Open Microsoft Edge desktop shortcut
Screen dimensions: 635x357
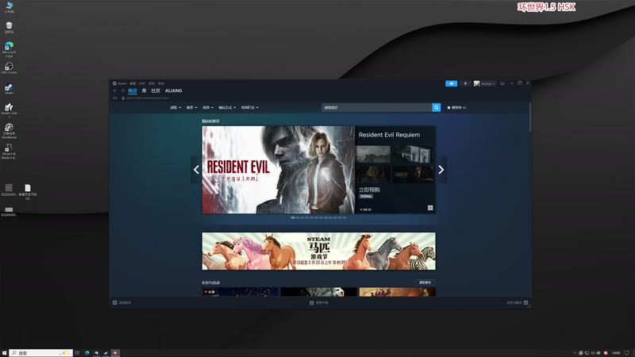pyautogui.click(x=9, y=49)
